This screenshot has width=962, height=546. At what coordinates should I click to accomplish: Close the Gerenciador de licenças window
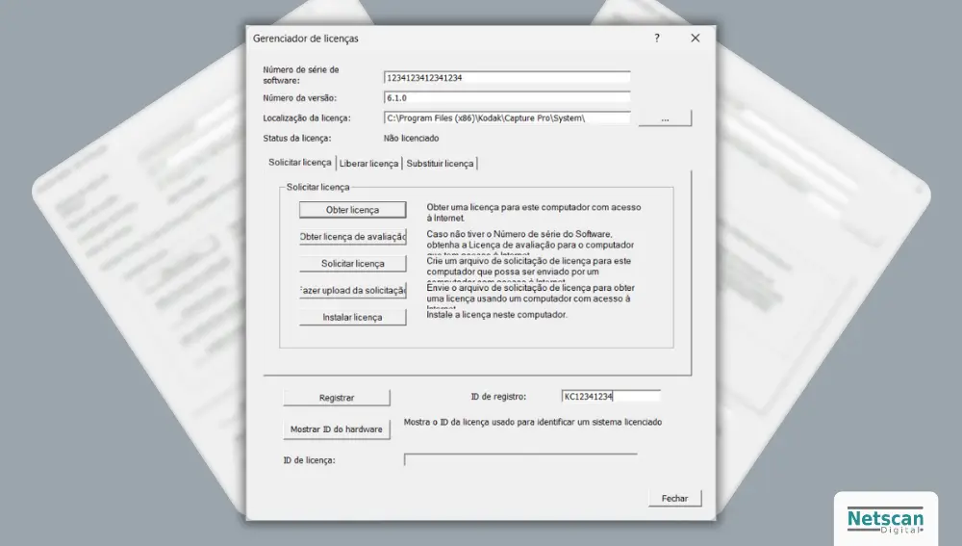click(696, 39)
